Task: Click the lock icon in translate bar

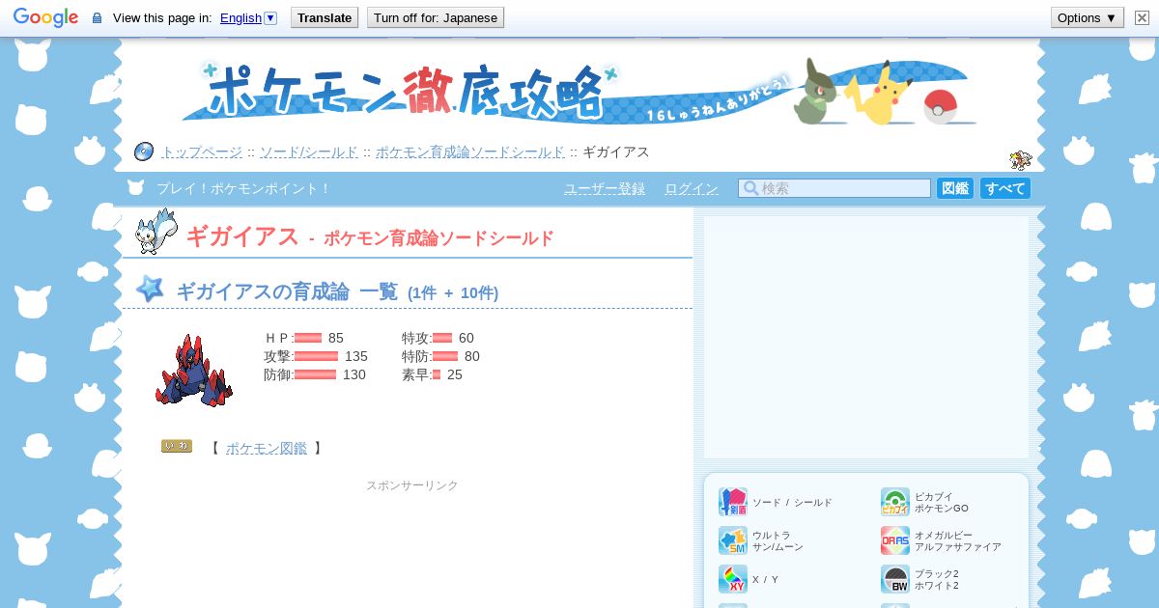Action: (97, 17)
